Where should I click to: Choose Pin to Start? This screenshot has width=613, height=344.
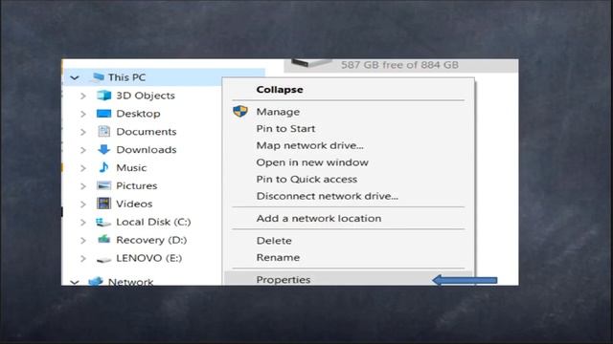click(285, 128)
